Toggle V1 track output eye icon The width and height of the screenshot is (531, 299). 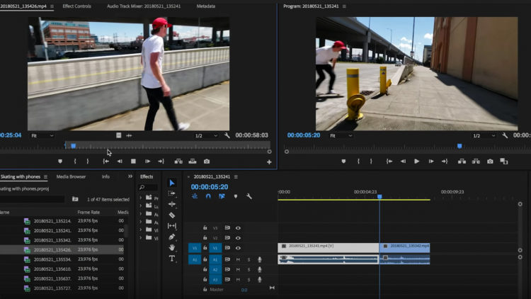238,248
